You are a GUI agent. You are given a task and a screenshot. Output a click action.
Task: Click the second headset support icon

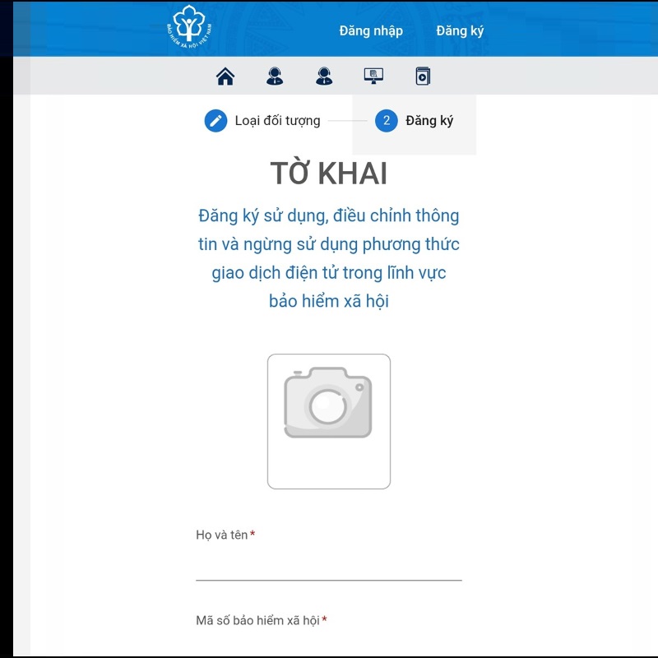325,76
